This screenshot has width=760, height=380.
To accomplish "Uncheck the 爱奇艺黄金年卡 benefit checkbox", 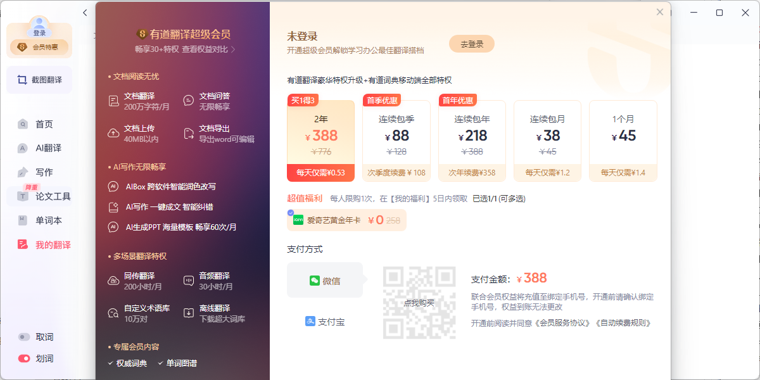I will 291,213.
